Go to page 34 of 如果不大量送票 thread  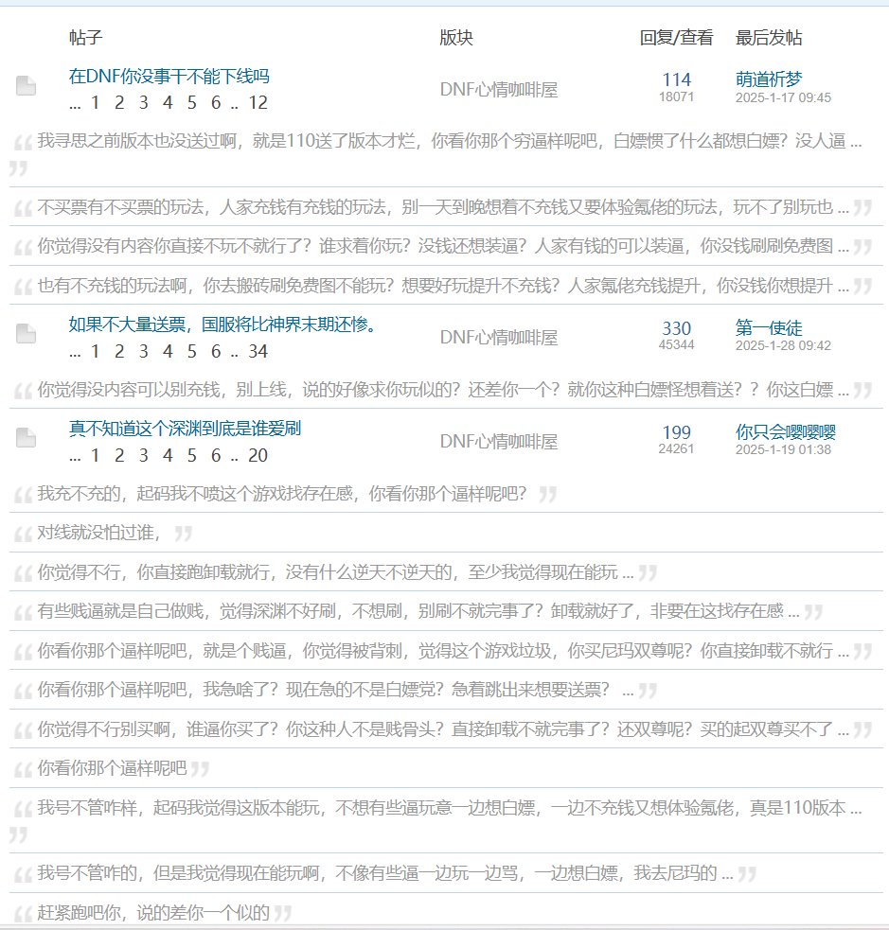point(258,351)
